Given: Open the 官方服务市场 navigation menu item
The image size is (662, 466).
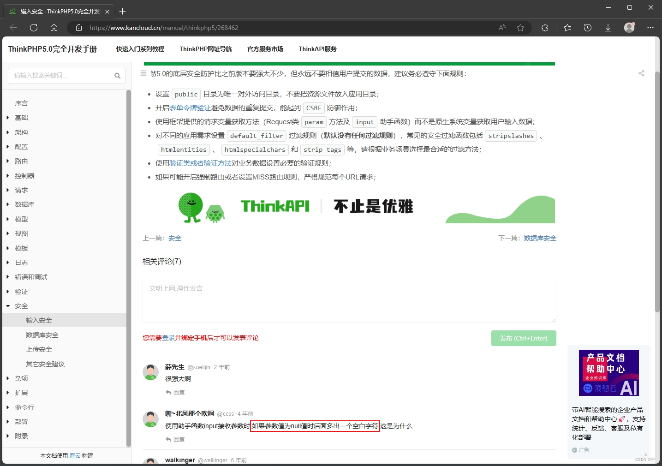Looking at the screenshot, I should 265,49.
